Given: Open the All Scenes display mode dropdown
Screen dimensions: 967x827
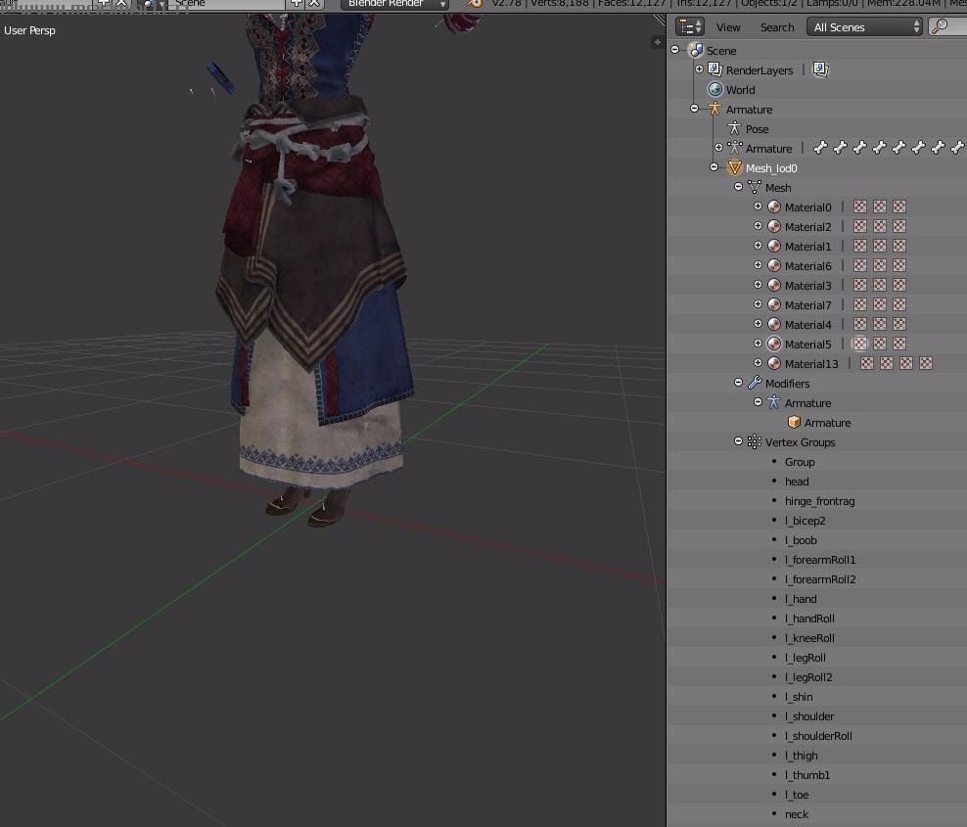Looking at the screenshot, I should click(864, 27).
